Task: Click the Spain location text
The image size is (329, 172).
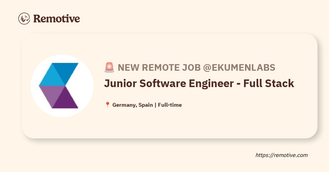Action: click(x=146, y=105)
